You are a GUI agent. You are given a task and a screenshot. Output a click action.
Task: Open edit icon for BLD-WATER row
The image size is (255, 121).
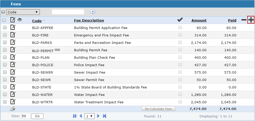click(x=13, y=94)
